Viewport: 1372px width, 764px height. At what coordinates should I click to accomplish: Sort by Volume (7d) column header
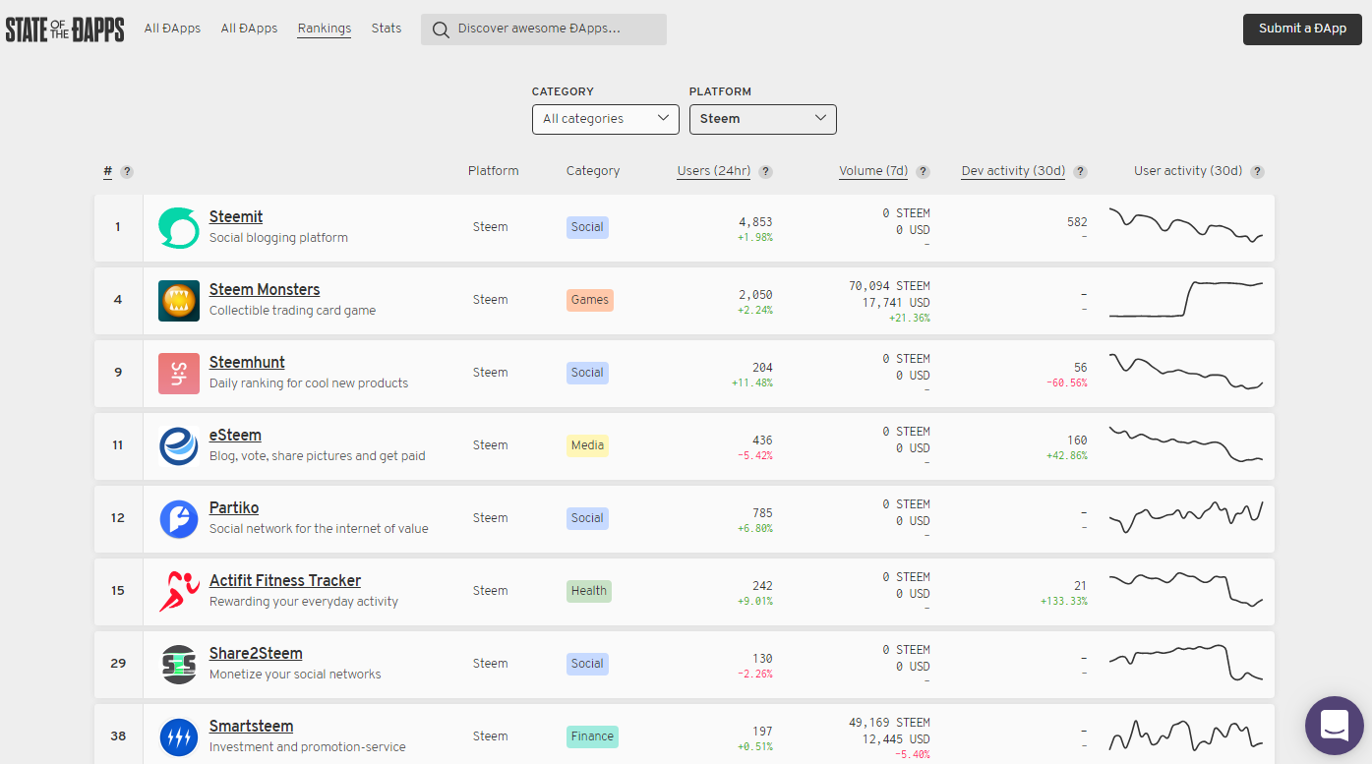pyautogui.click(x=873, y=171)
